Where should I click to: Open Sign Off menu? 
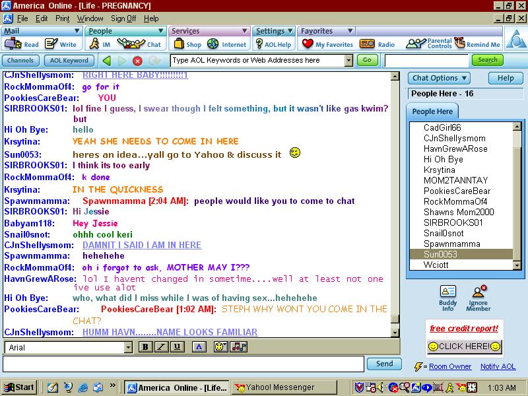(x=123, y=18)
